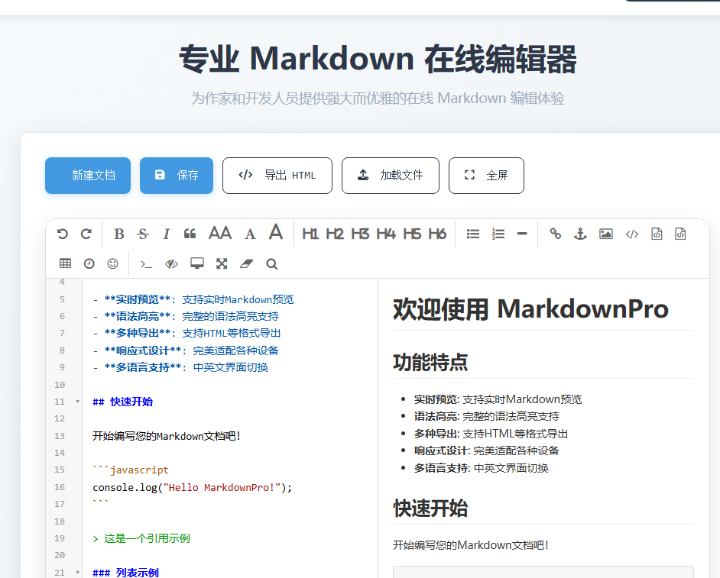
Task: Click the redo icon in editor toolbar
Action: (x=86, y=234)
